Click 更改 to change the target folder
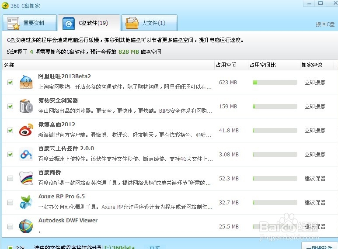This screenshot has width=338, height=249. (x=155, y=247)
